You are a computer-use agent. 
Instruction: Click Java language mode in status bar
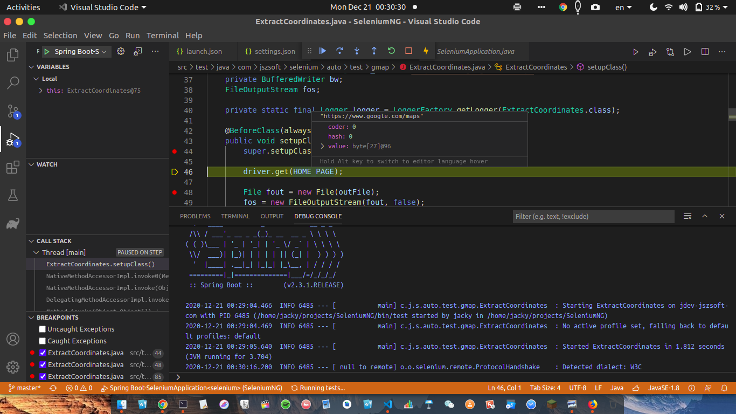pos(617,388)
